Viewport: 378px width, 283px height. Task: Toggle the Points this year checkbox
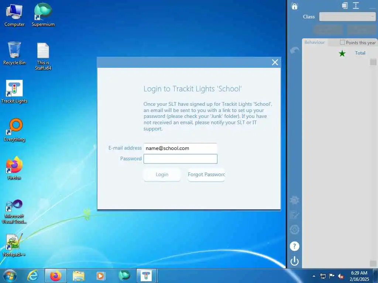pos(342,42)
